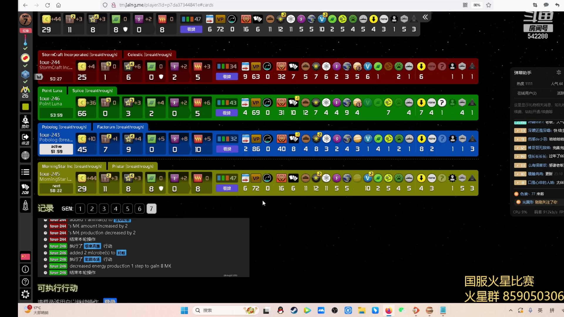Click titanium resource icon in tour-243 row
Screen dimensions: 564x317
pos(129,139)
